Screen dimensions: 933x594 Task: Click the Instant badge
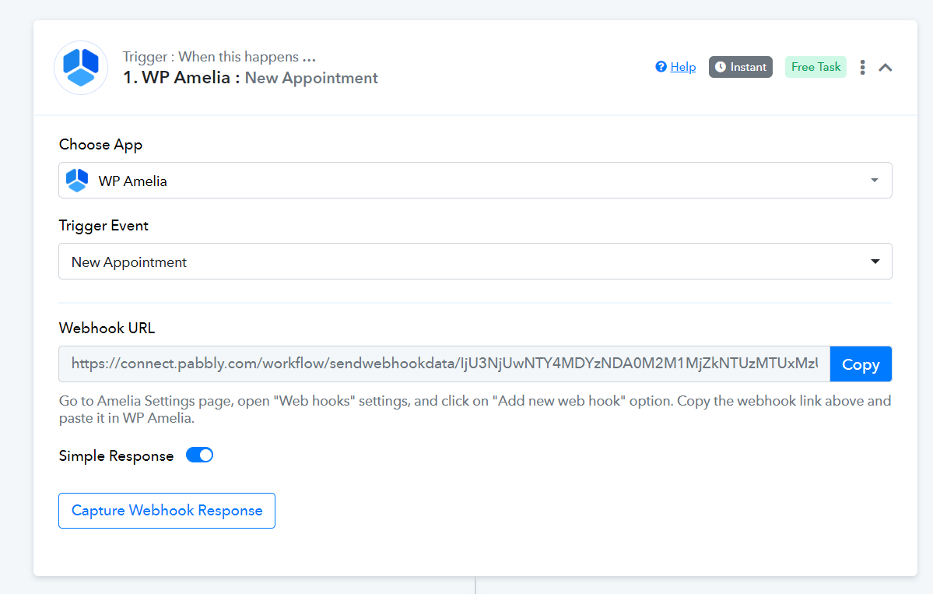pyautogui.click(x=740, y=67)
